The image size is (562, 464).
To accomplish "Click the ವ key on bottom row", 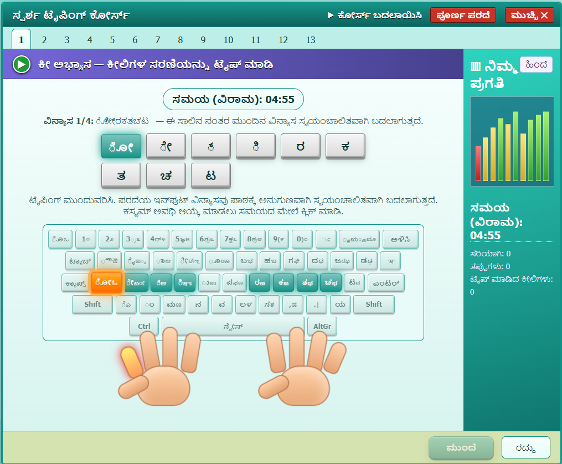I will pos(222,304).
